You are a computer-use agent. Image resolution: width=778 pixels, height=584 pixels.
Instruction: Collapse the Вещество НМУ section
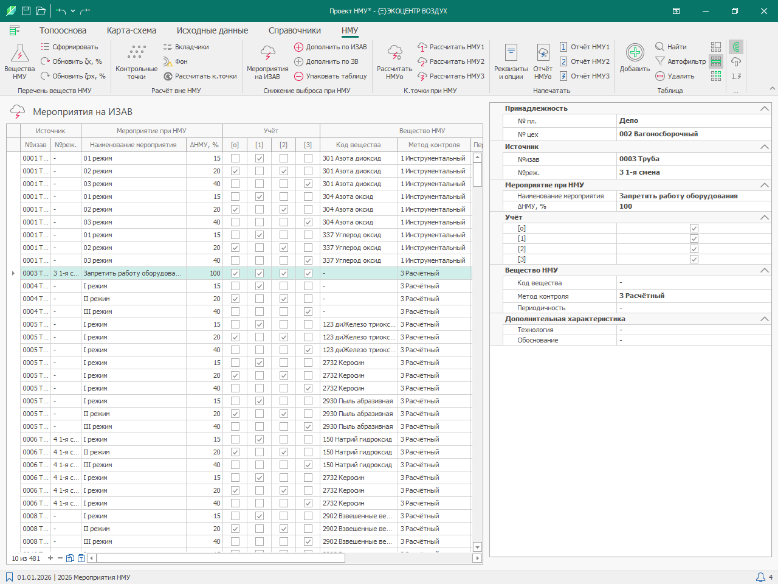(x=764, y=270)
